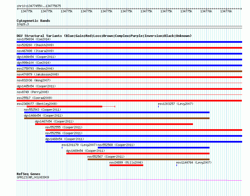Viewport: 250px width, 196px height.
Task: Open esv1303257 (Levy2007) variant label
Action: pyautogui.click(x=176, y=104)
